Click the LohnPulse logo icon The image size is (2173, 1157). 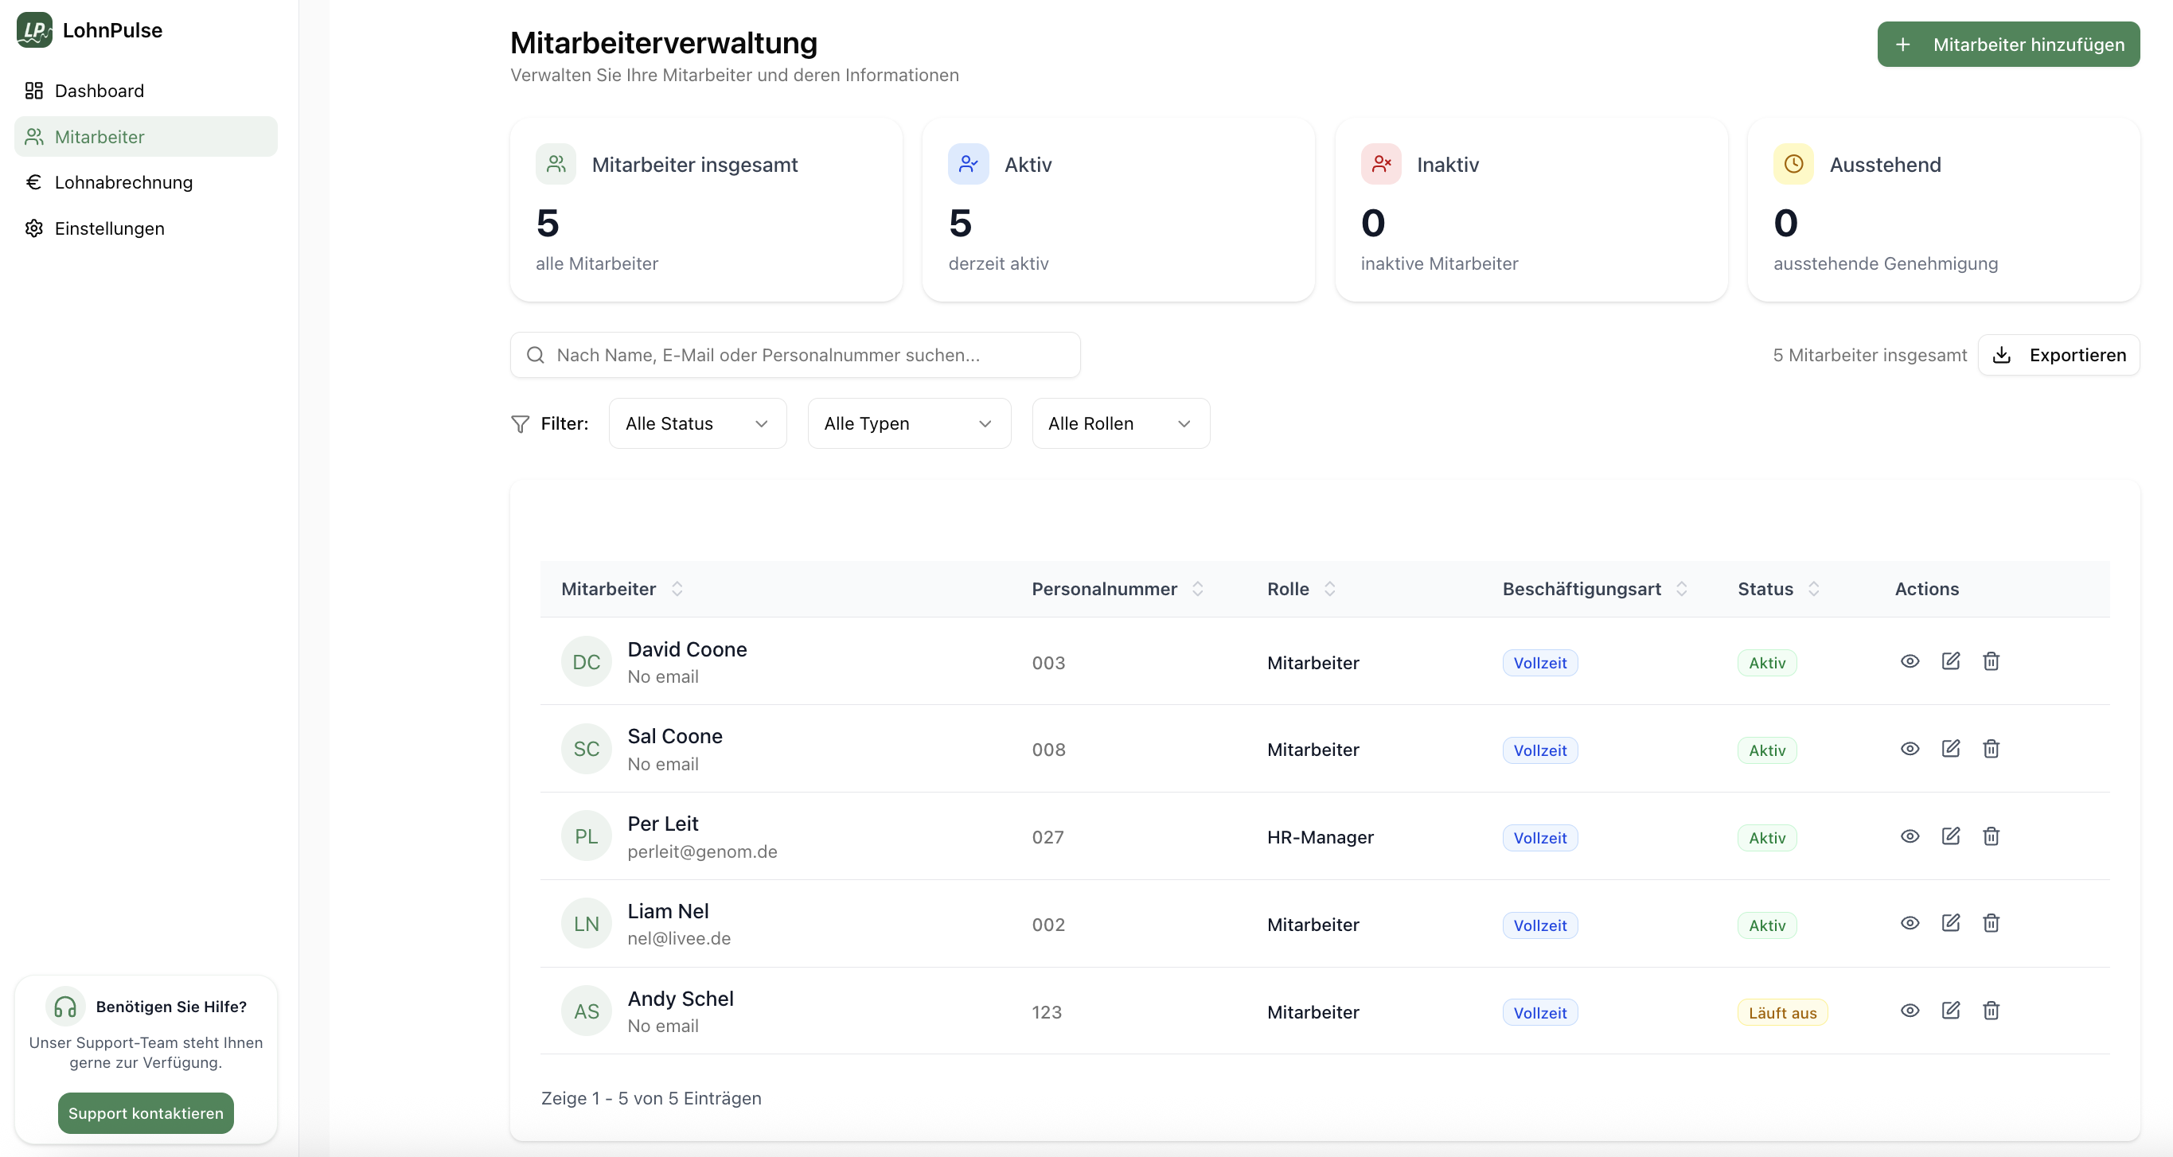click(34, 30)
